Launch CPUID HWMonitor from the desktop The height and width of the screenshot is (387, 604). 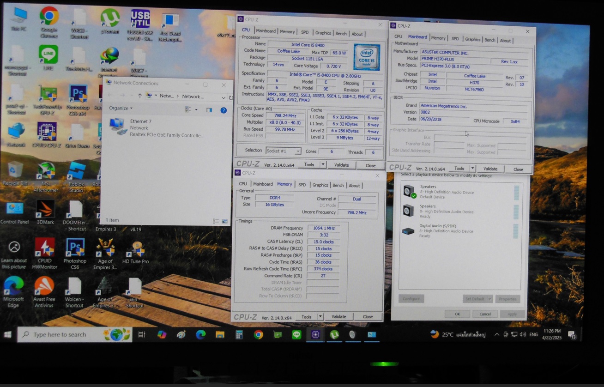[x=45, y=248]
